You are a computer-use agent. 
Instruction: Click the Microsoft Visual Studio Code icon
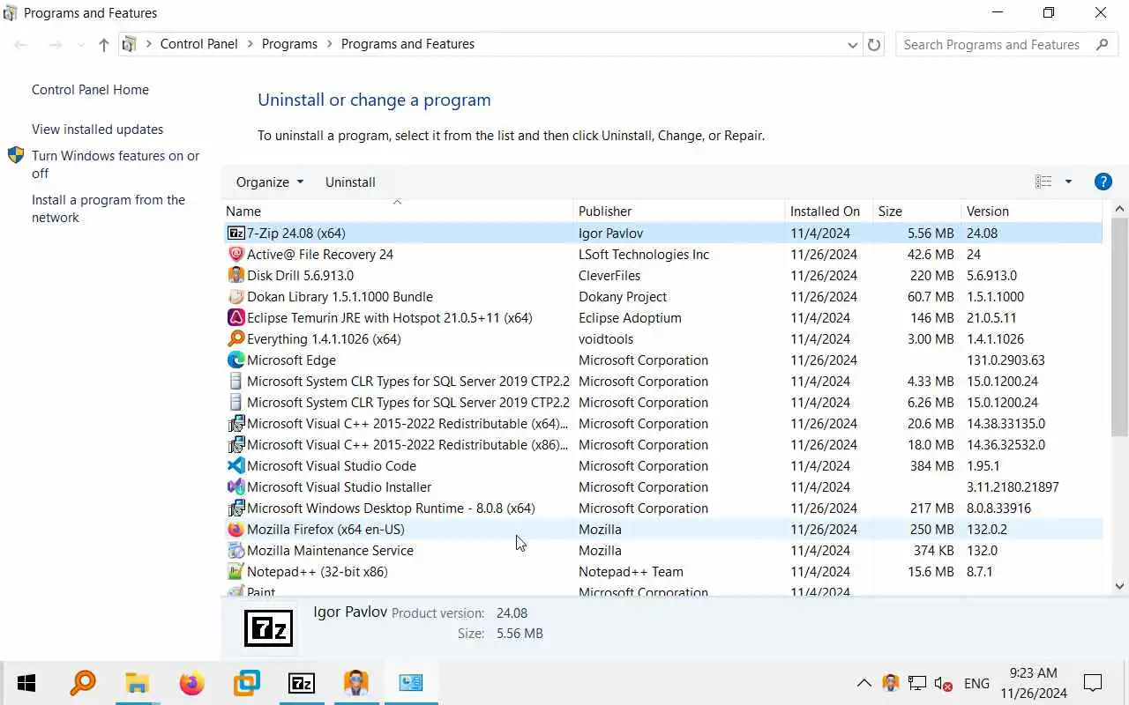pyautogui.click(x=236, y=466)
